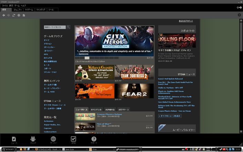Click the window resize grip icon
The width and height of the screenshot is (243, 152).
pyautogui.click(x=241, y=144)
